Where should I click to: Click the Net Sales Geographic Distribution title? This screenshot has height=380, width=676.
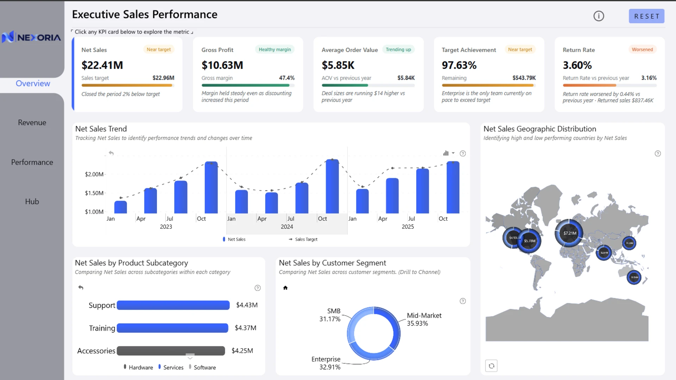tap(540, 129)
